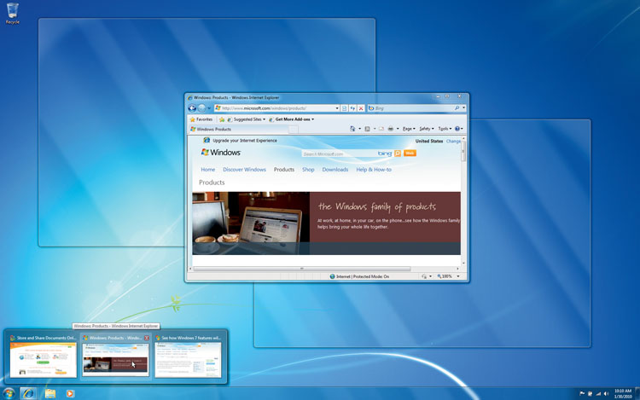Viewport: 640px width, 400px height.
Task: Click the Print icon
Action: pyautogui.click(x=391, y=129)
